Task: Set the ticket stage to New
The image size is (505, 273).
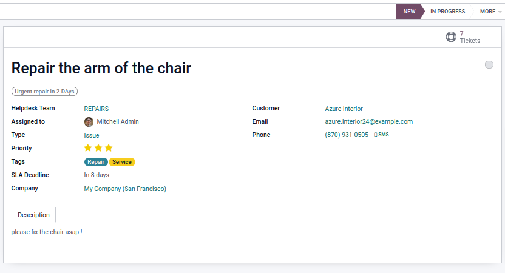Action: pos(409,12)
